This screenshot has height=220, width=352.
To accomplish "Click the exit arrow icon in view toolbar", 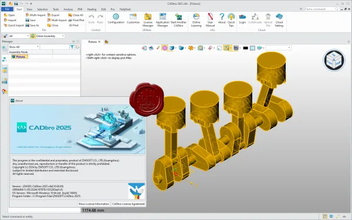I will 144,48.
